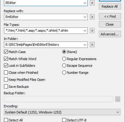
Task: Click the Replace All button
Action: click(110, 6)
